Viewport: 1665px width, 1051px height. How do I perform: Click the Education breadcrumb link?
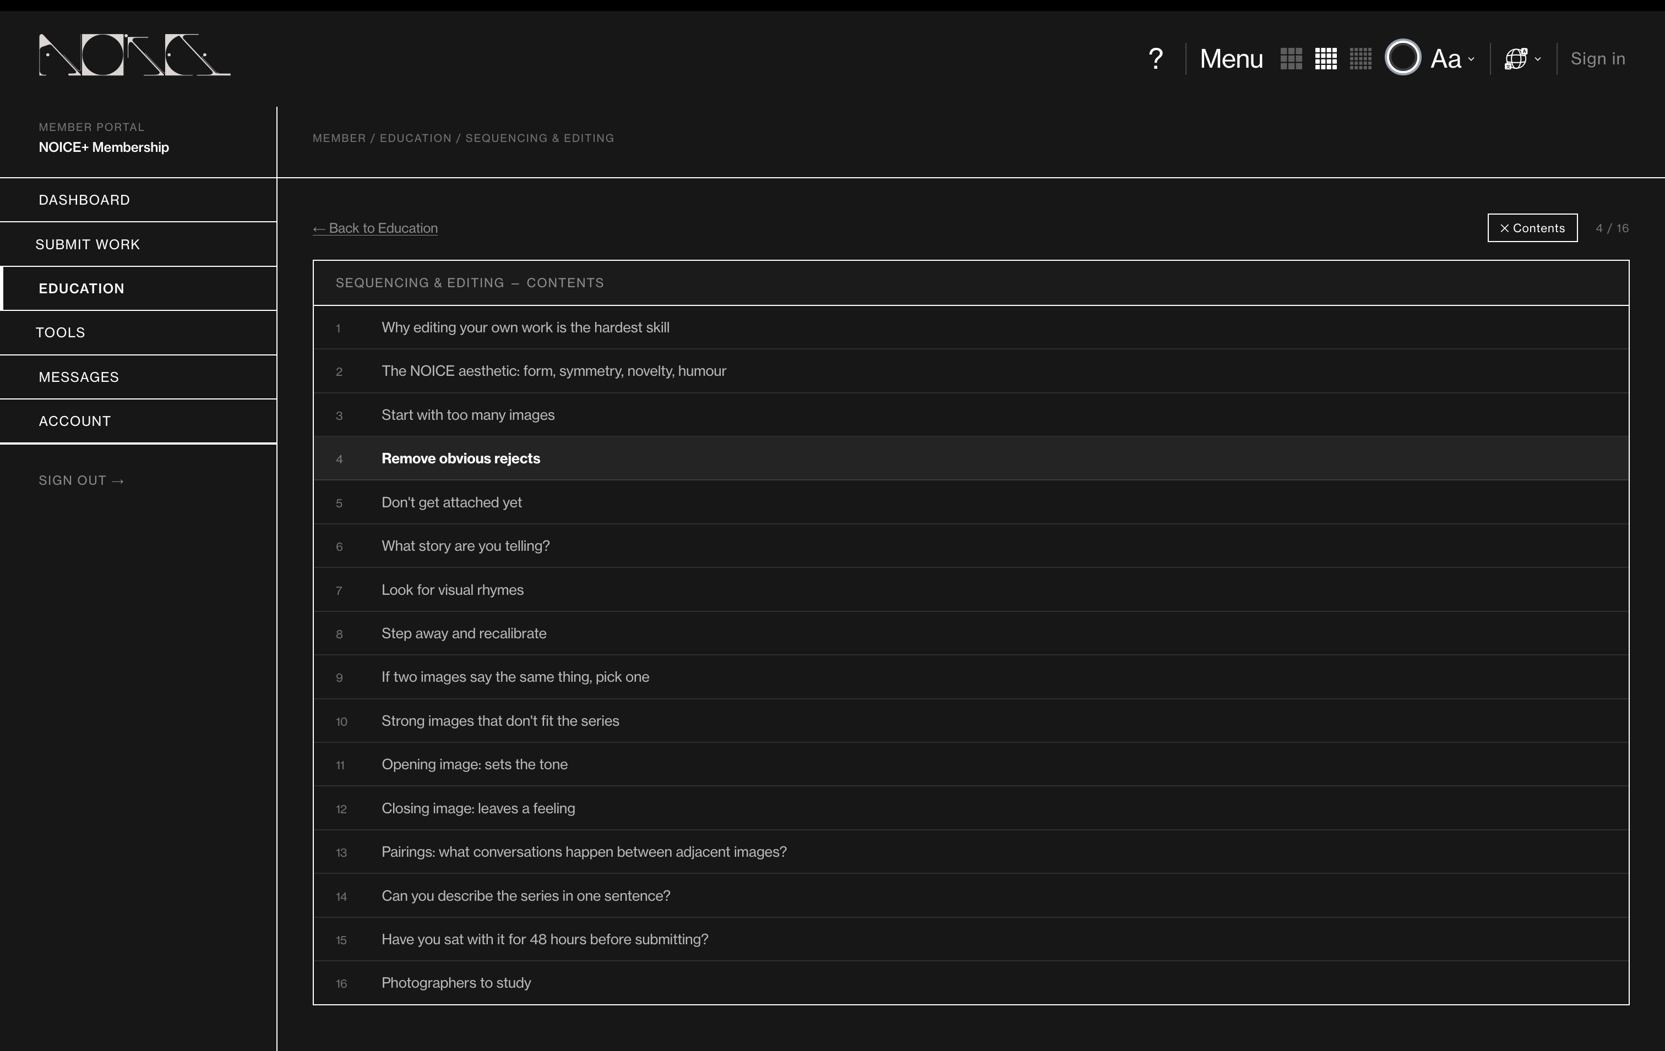coord(415,138)
